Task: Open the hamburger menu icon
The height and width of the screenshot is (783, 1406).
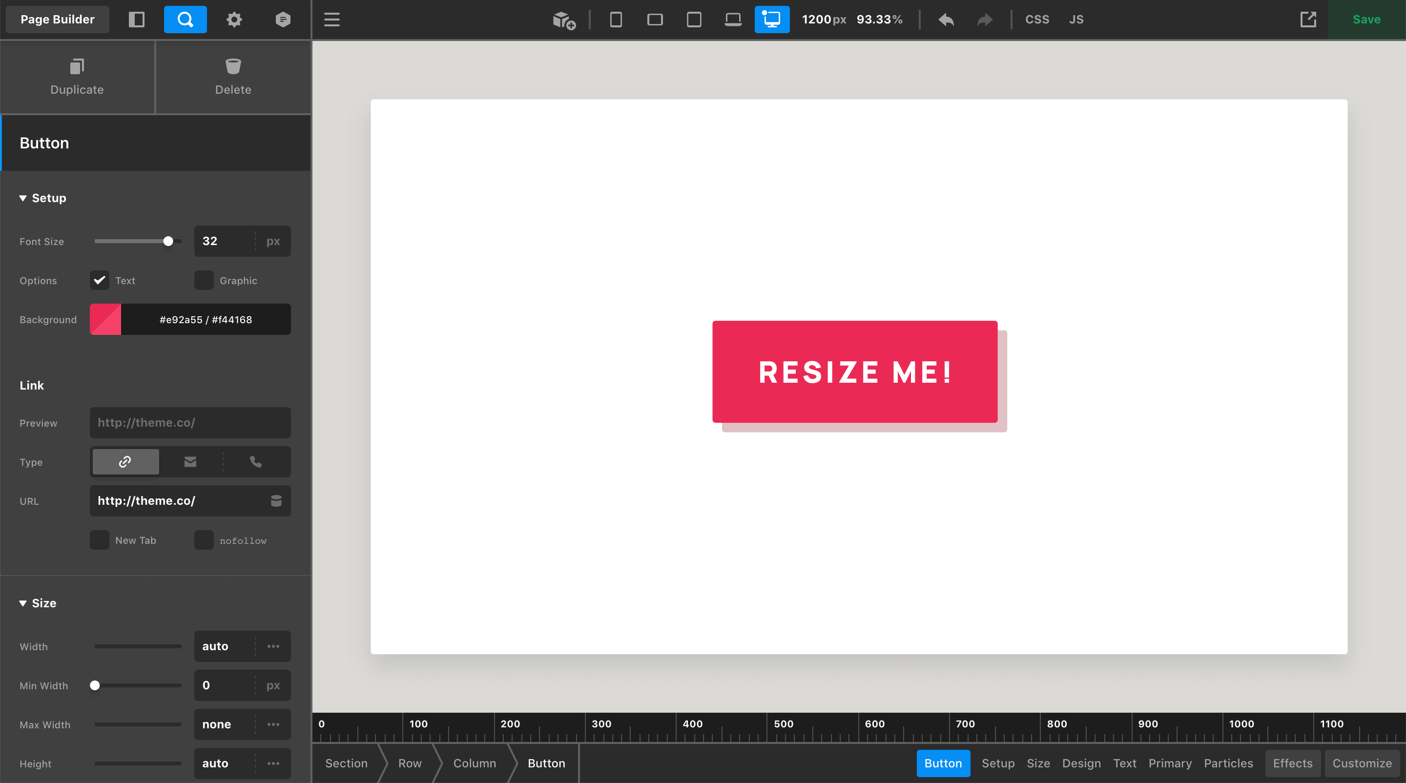Action: coord(332,20)
